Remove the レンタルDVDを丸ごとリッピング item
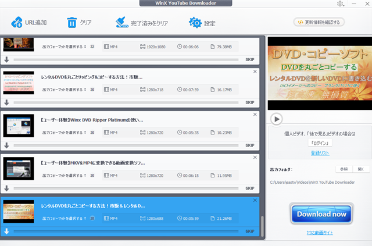This screenshot has height=246, width=372. pos(255,72)
